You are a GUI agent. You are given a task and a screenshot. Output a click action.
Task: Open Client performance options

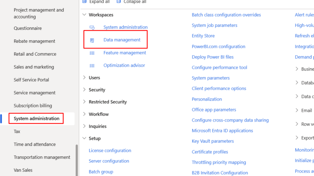point(219,88)
